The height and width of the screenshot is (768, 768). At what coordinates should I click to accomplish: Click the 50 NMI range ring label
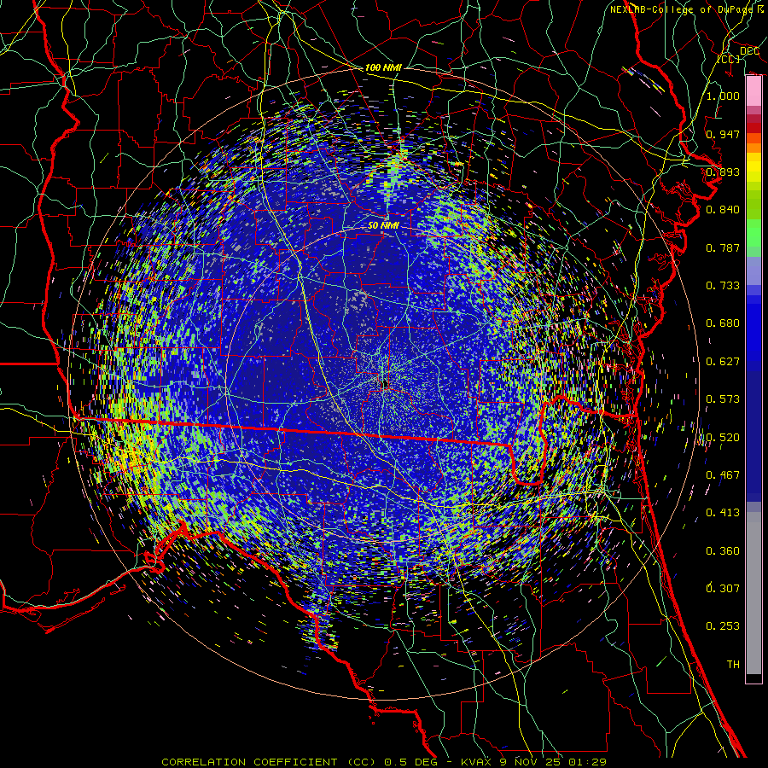(383, 225)
